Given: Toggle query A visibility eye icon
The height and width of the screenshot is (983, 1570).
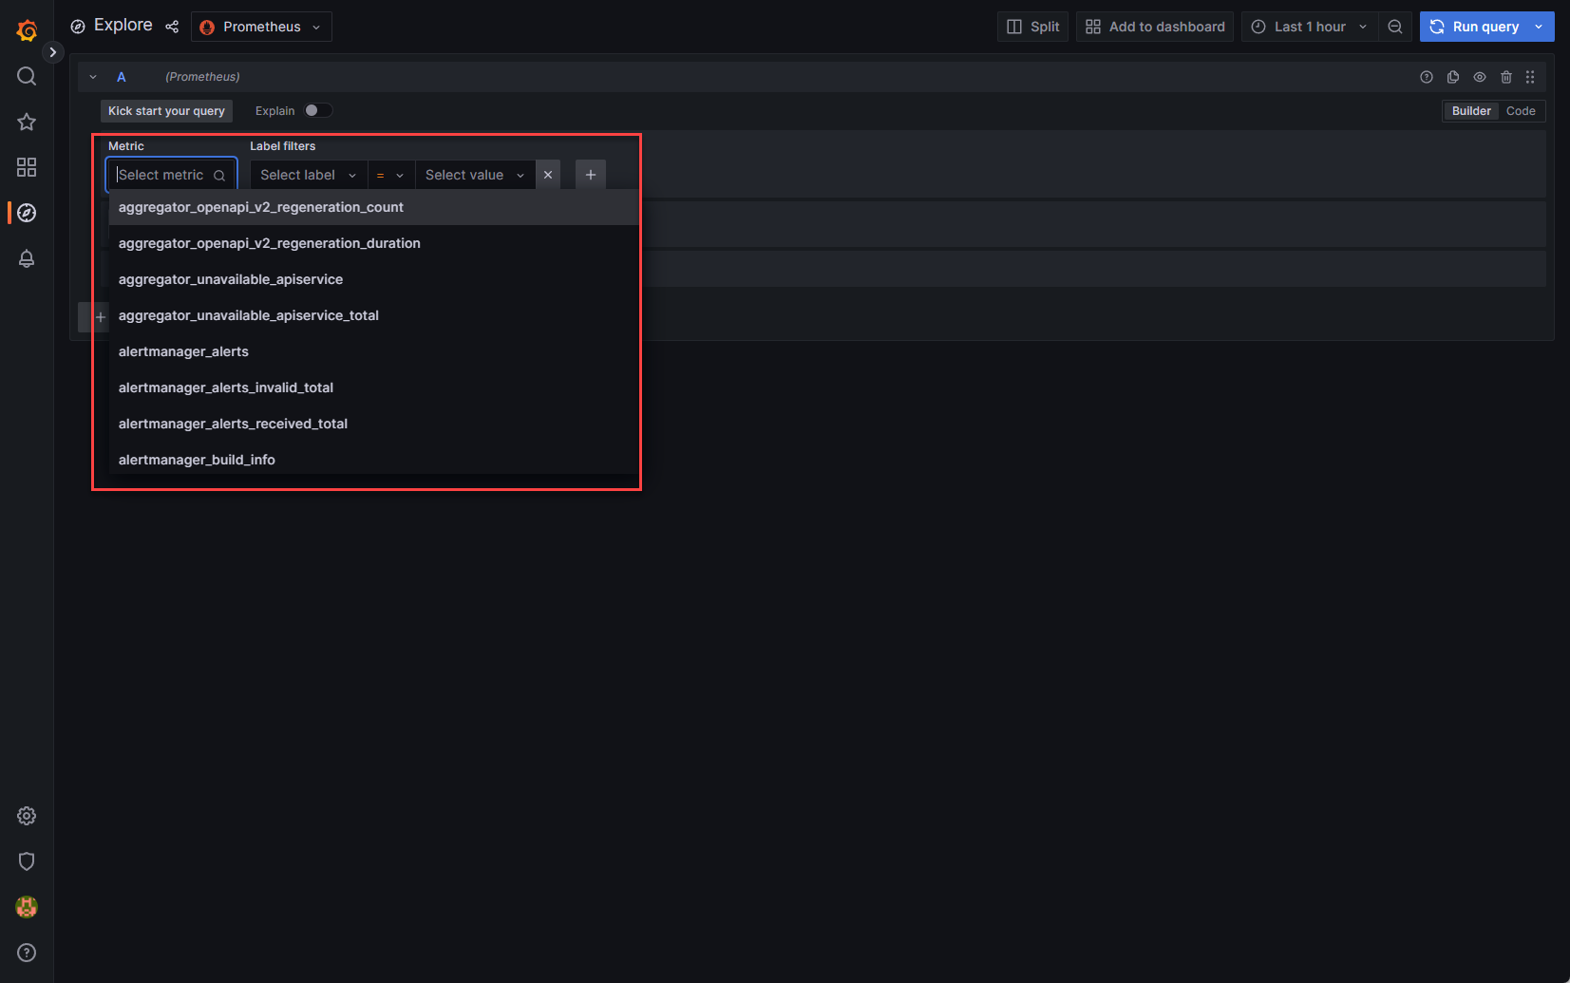Looking at the screenshot, I should pyautogui.click(x=1479, y=77).
